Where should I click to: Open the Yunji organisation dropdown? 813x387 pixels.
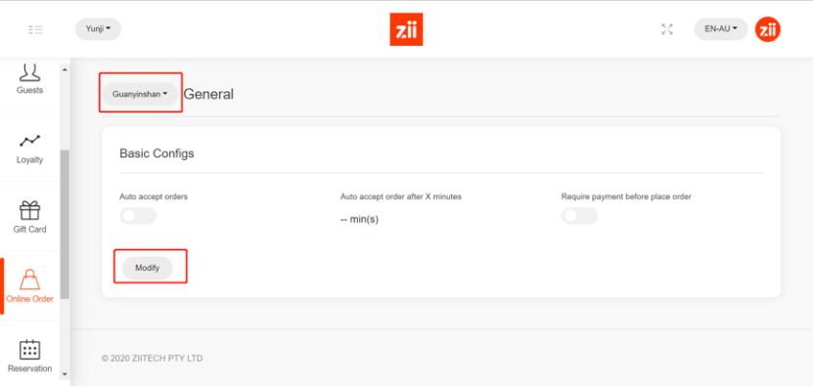(98, 29)
